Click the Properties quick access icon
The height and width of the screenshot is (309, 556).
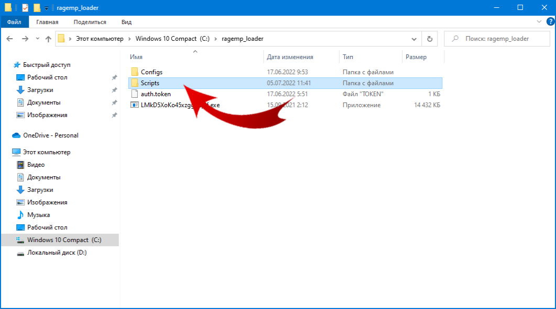pyautogui.click(x=25, y=7)
